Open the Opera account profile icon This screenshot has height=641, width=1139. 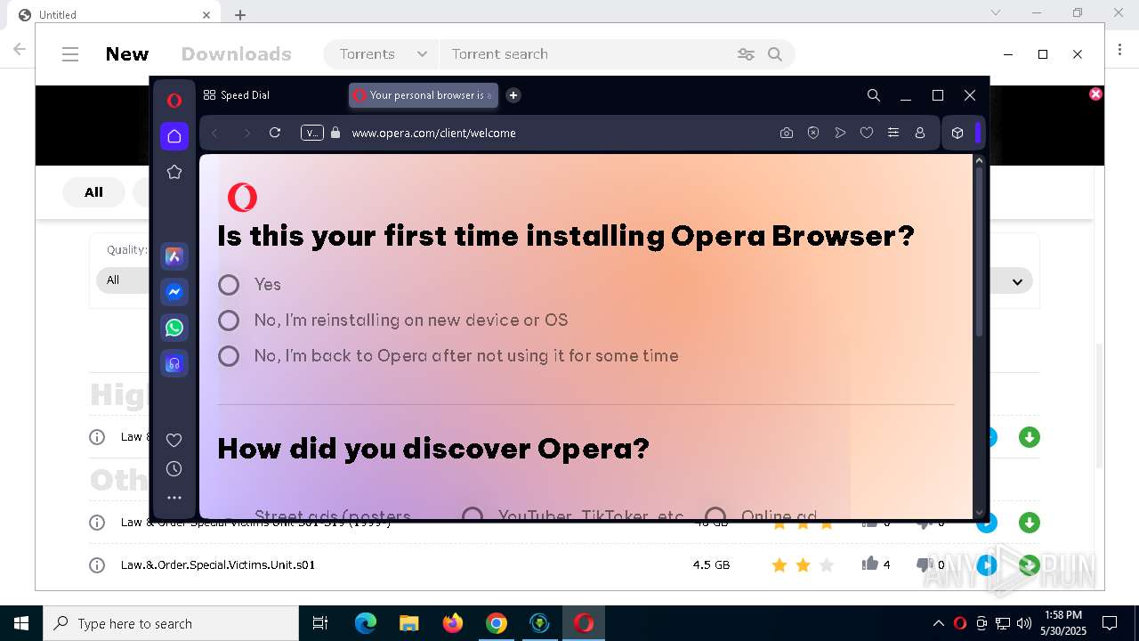[x=920, y=133]
